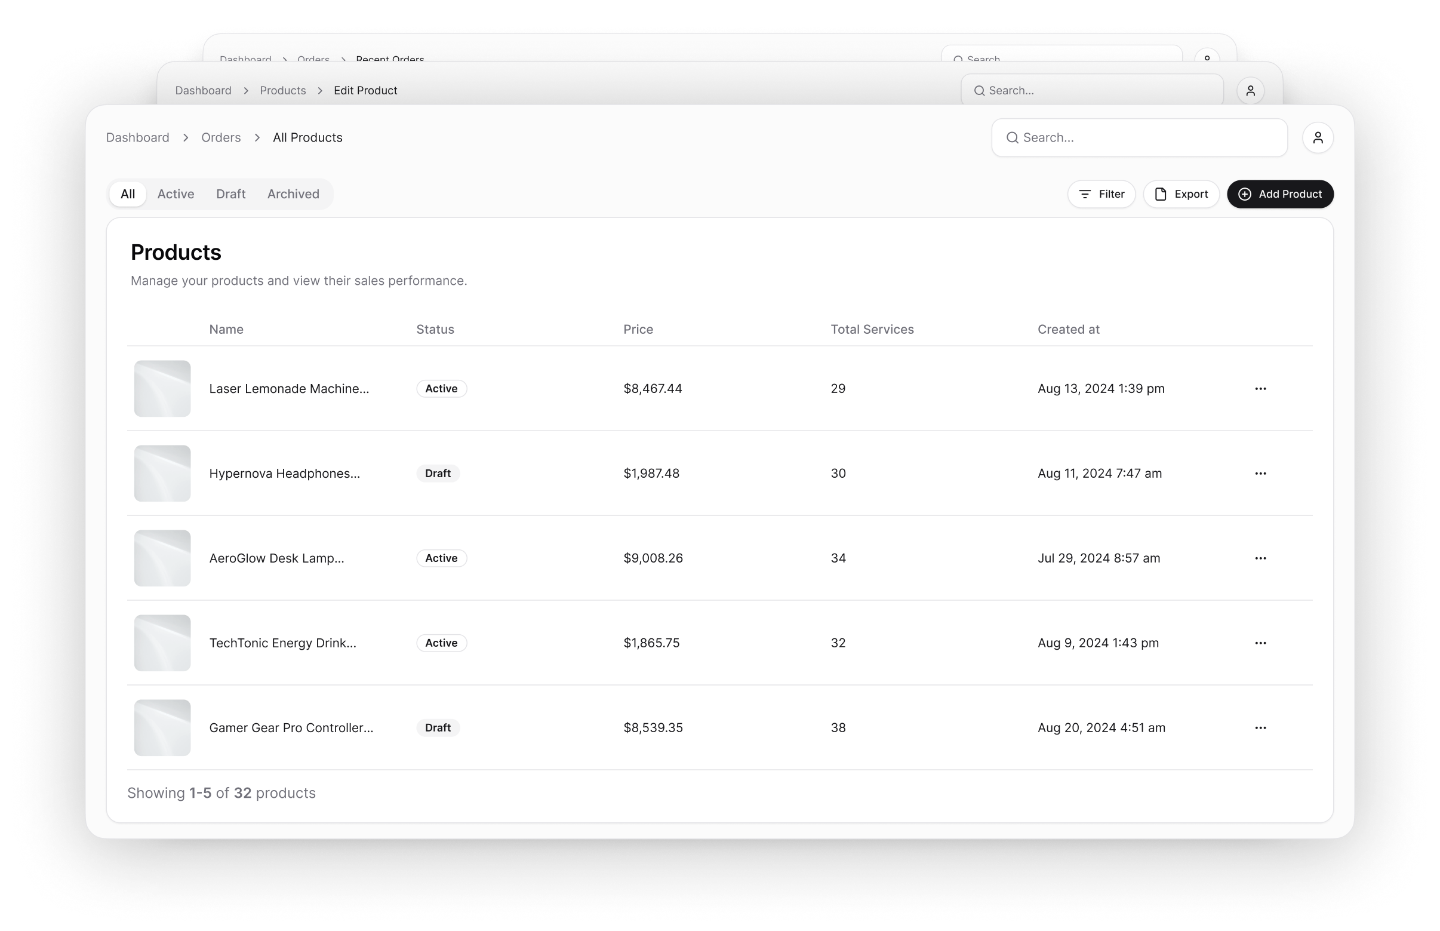
Task: Click the Orders breadcrumb link
Action: coord(220,138)
